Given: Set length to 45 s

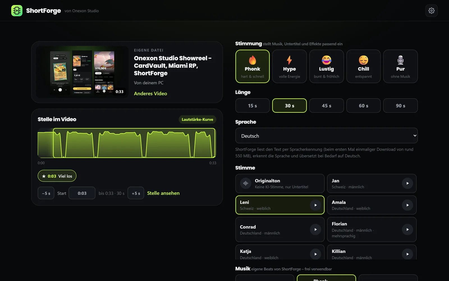Looking at the screenshot, I should tap(326, 106).
